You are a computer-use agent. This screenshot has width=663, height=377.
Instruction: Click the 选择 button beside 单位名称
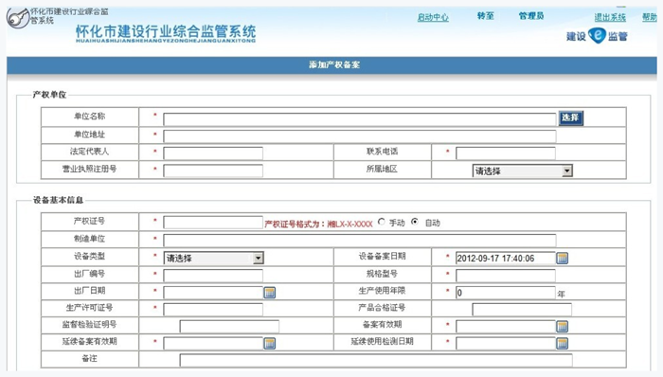point(571,117)
